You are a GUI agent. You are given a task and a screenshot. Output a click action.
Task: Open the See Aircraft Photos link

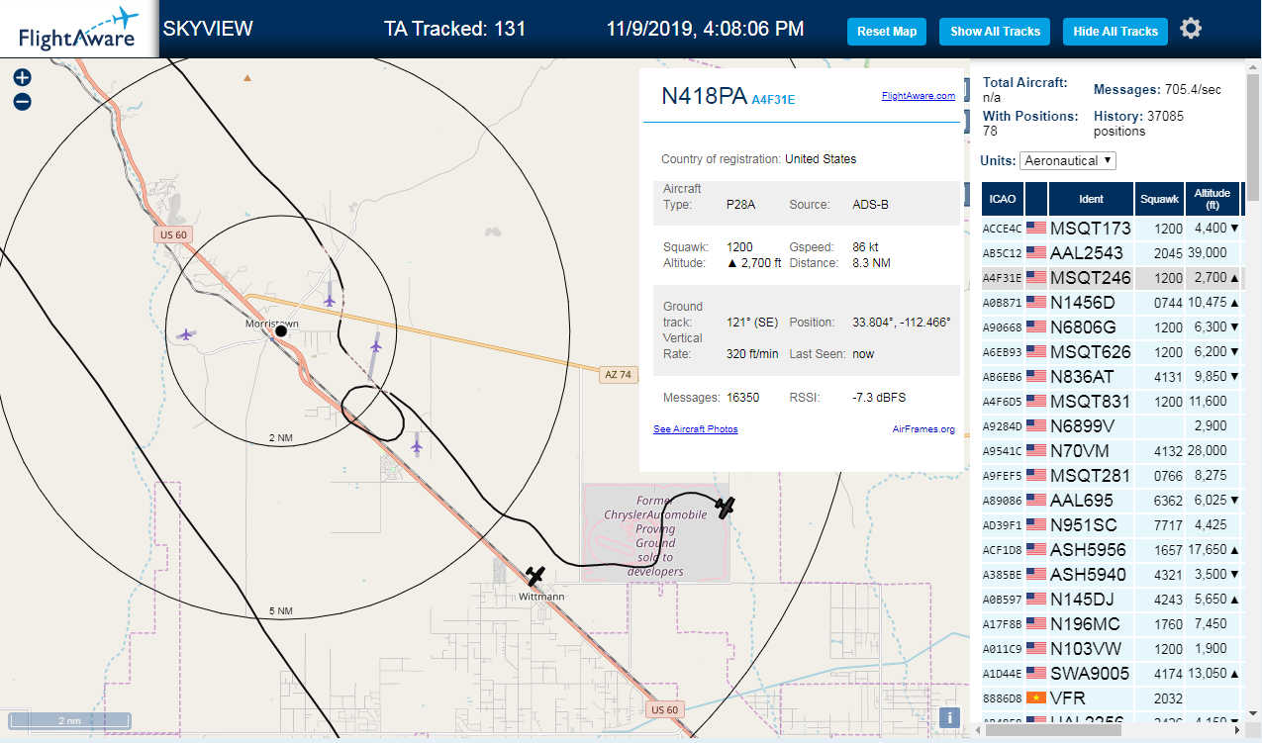[x=695, y=429]
